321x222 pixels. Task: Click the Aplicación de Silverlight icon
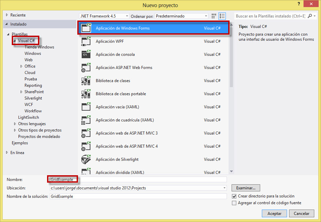[x=86, y=159]
